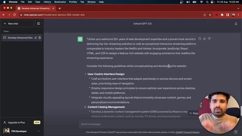Click Fri 25 Aug clock
The width and height of the screenshot is (242, 136).
(x=228, y=2)
